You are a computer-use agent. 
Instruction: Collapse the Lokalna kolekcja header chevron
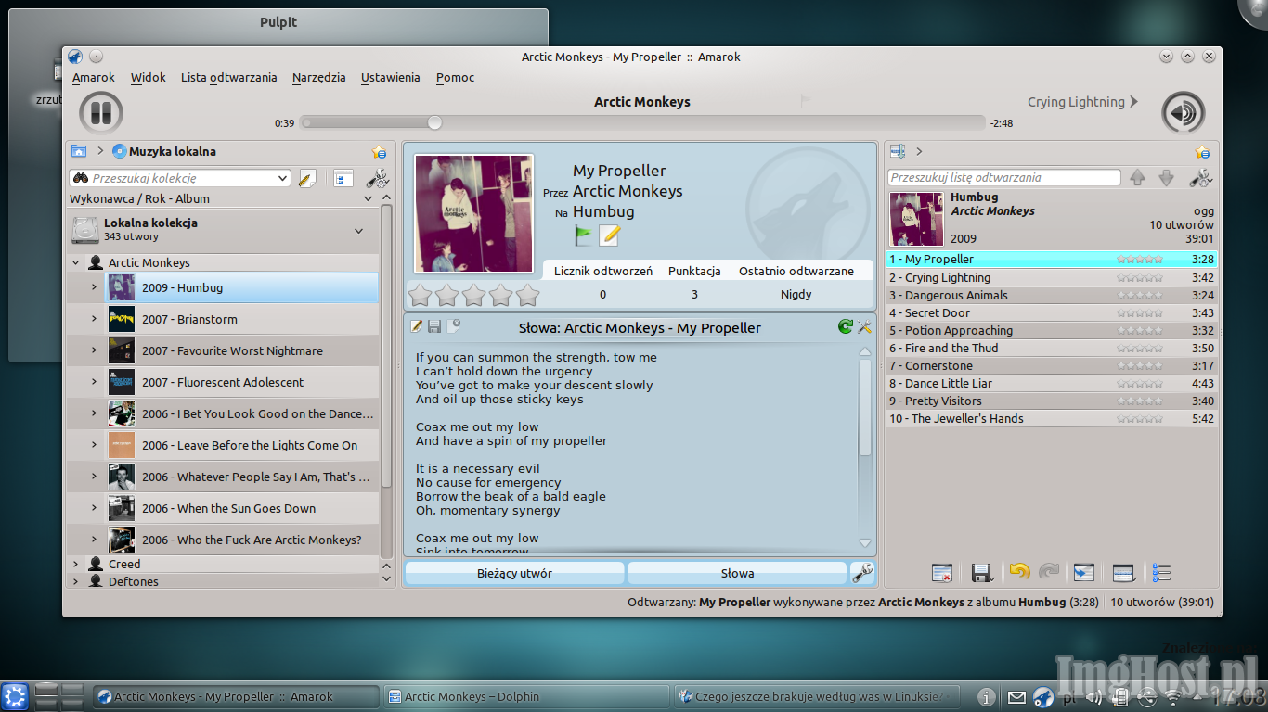pyautogui.click(x=359, y=230)
